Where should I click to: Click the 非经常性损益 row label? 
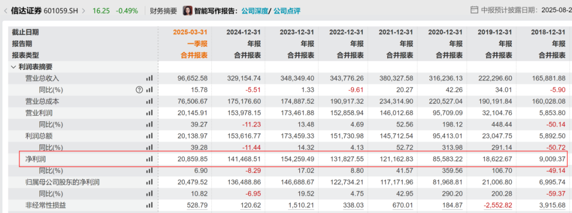45,206
